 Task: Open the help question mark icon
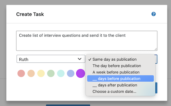[x=154, y=14]
